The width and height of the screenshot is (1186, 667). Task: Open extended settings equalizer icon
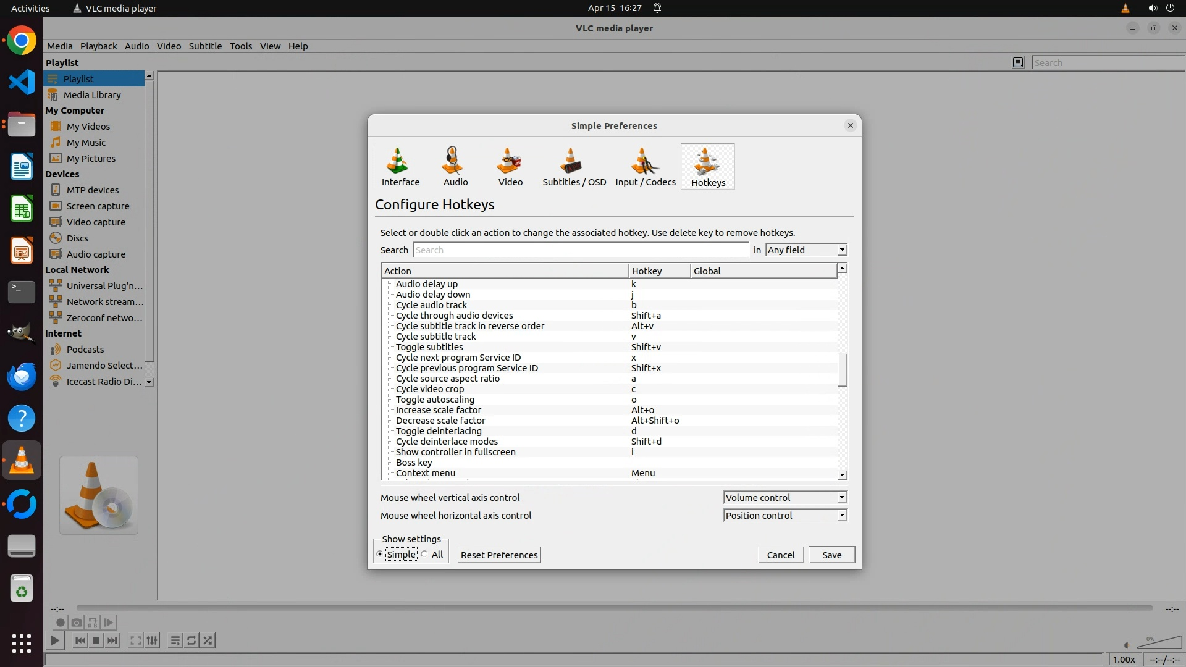152,640
